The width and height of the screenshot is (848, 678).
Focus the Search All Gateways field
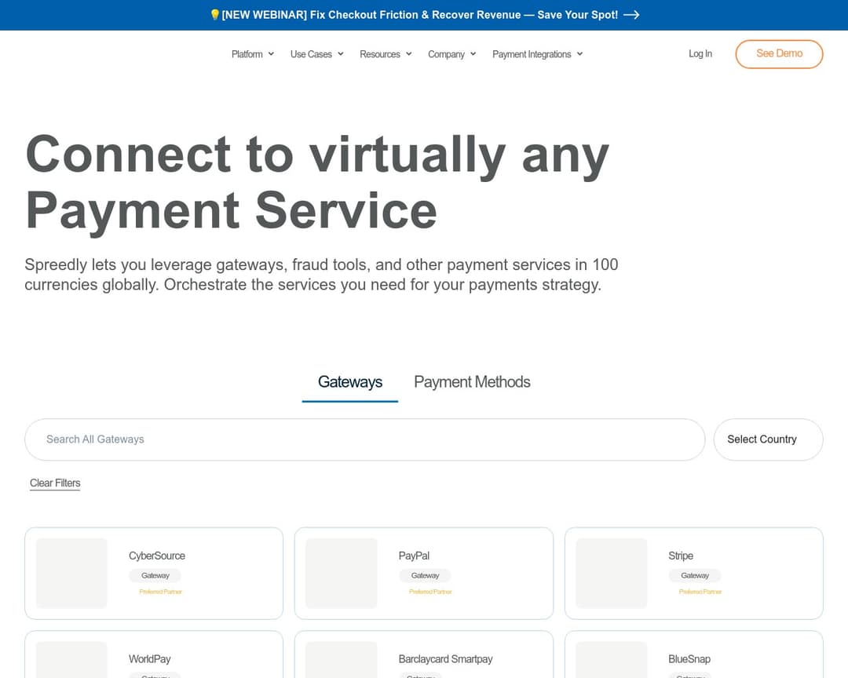pyautogui.click(x=365, y=439)
